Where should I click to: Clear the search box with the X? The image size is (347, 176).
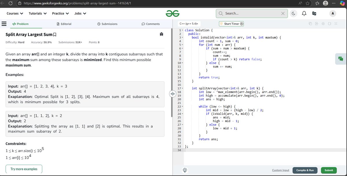pyautogui.click(x=283, y=14)
